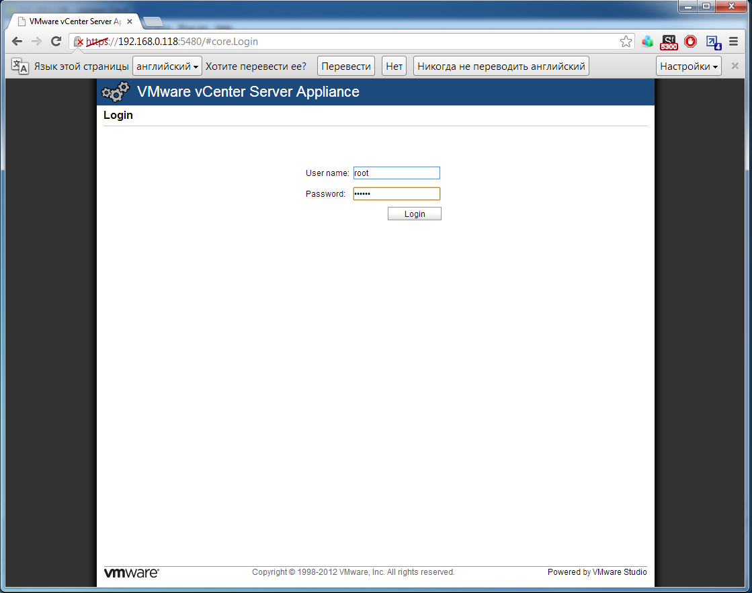Image resolution: width=752 pixels, height=593 pixels.
Task: Close the translation bar
Action: tap(735, 66)
